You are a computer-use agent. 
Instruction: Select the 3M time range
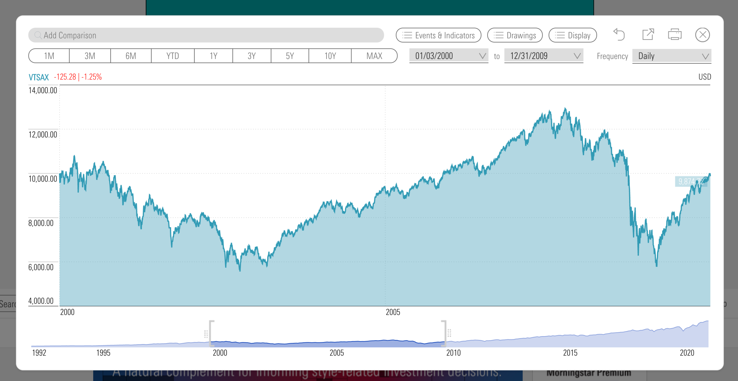point(90,56)
